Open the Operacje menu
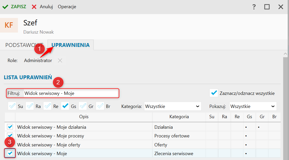The image size is (289, 160). pos(67,7)
